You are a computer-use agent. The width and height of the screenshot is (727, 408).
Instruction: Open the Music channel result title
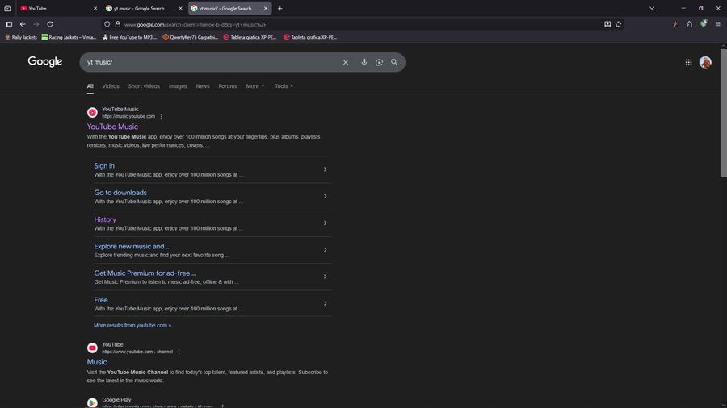pos(97,362)
